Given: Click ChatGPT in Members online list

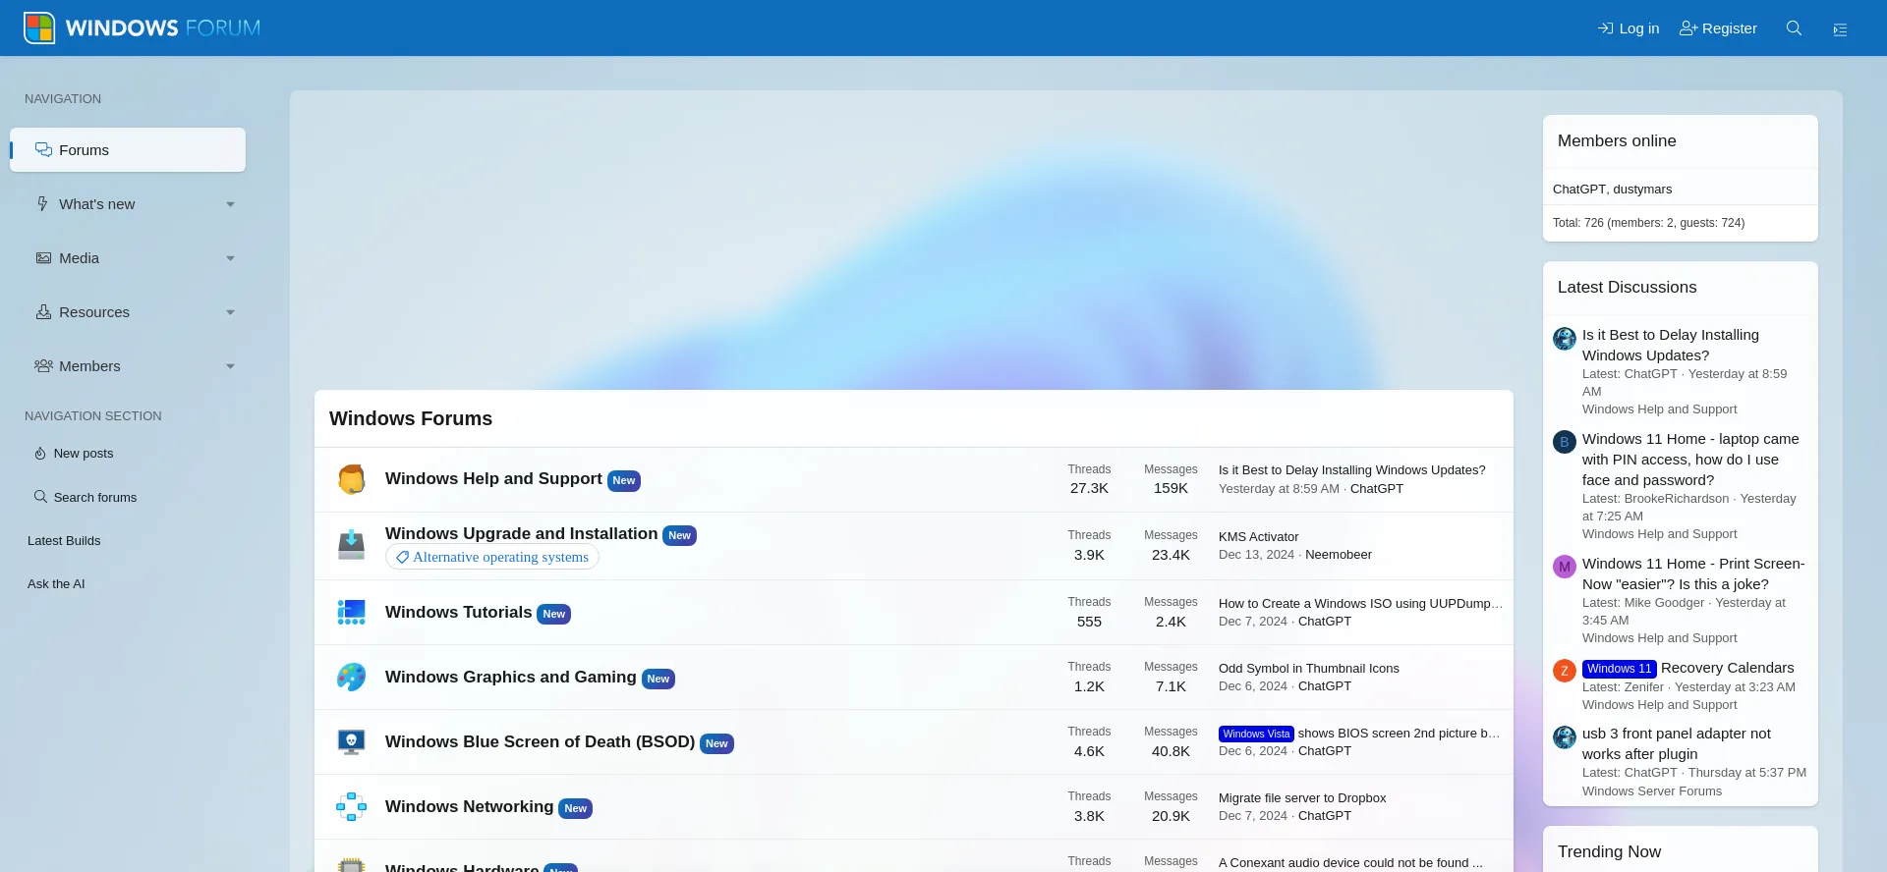Looking at the screenshot, I should tap(1578, 190).
